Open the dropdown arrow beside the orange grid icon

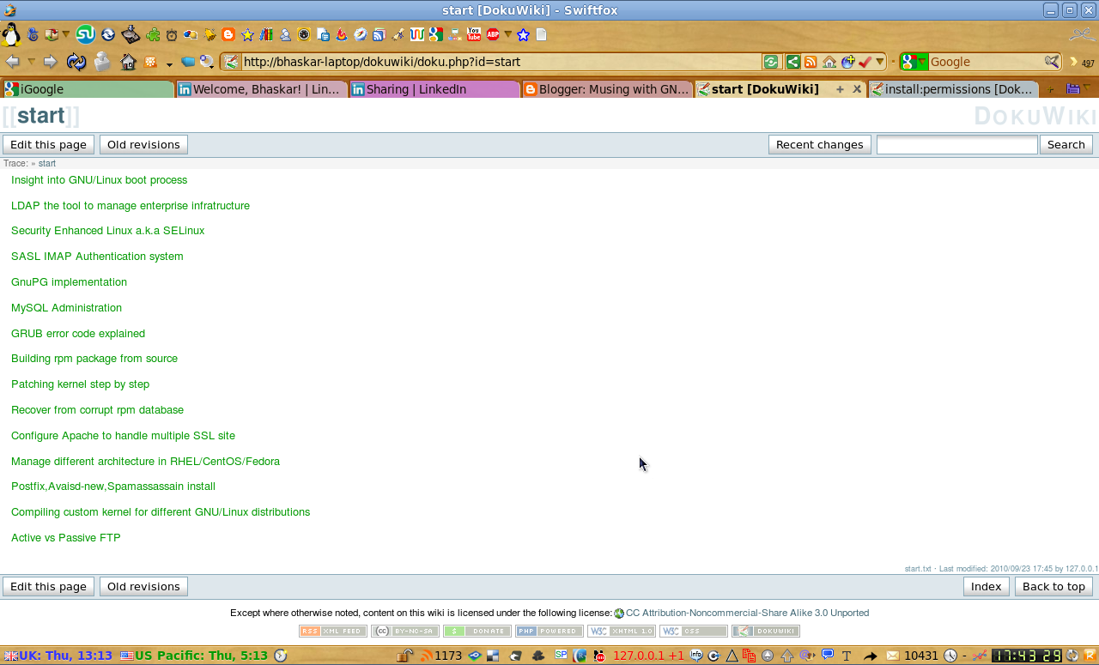(169, 64)
